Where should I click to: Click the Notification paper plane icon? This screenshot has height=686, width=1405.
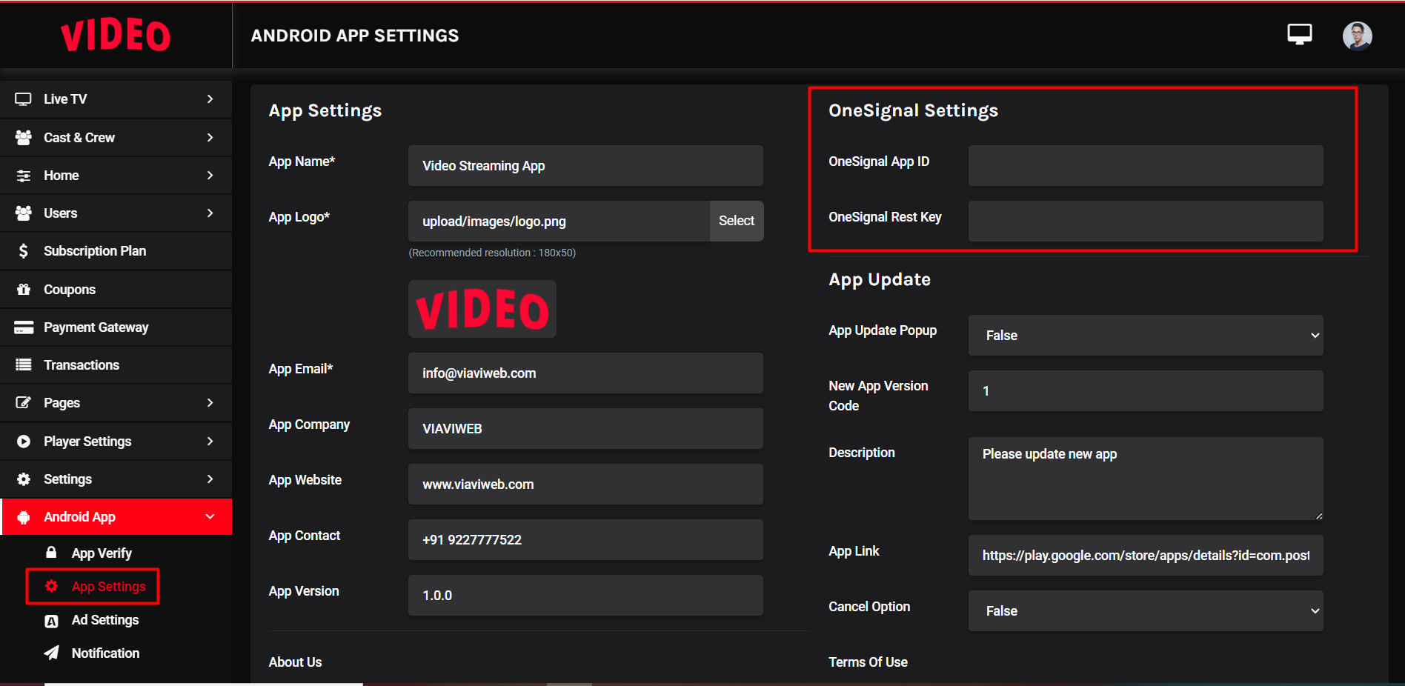coord(51,653)
